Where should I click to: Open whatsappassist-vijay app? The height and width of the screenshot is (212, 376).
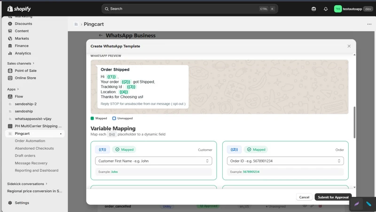33,119
